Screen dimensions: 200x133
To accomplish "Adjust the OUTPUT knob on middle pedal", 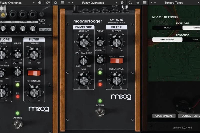I will click(100, 60).
